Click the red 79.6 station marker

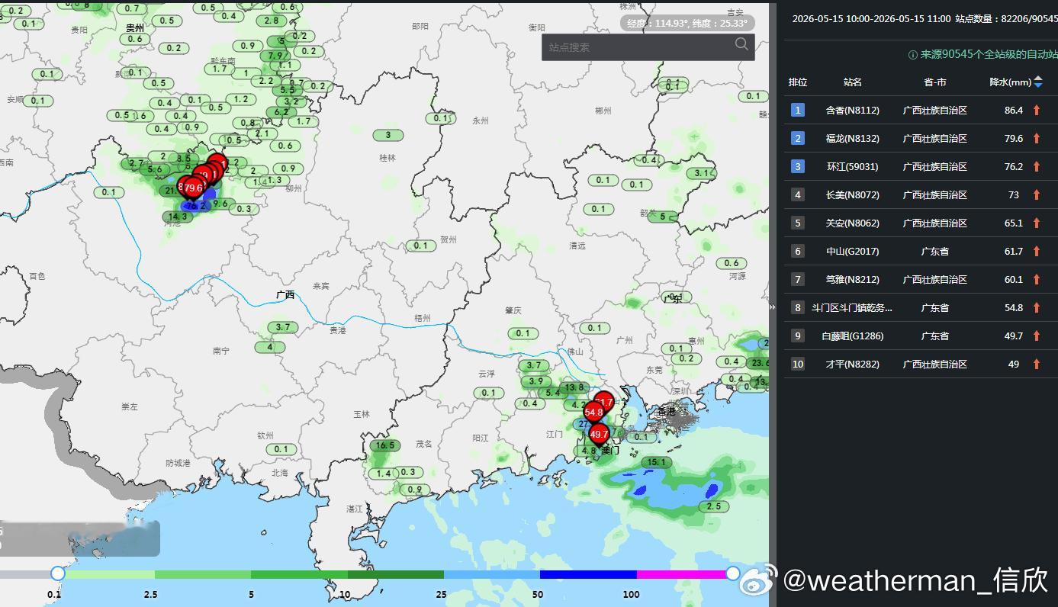(x=193, y=187)
